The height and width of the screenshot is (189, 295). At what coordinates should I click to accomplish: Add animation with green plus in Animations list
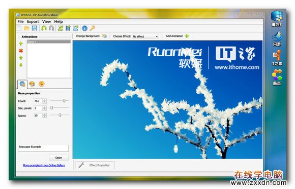click(x=21, y=44)
